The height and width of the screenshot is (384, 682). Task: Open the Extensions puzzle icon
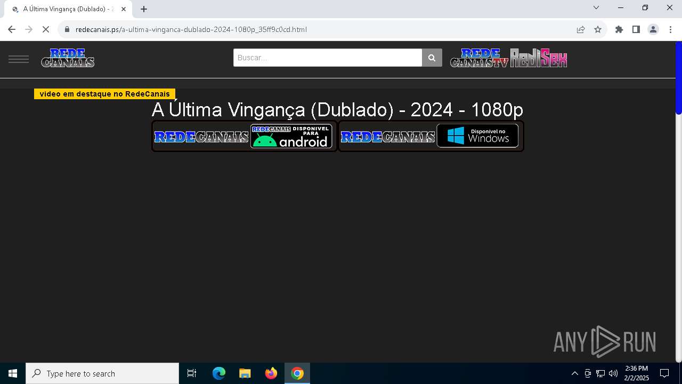coord(619,29)
